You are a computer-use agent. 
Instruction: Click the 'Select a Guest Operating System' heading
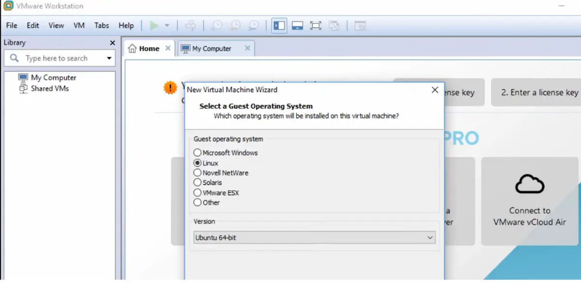pyautogui.click(x=256, y=106)
